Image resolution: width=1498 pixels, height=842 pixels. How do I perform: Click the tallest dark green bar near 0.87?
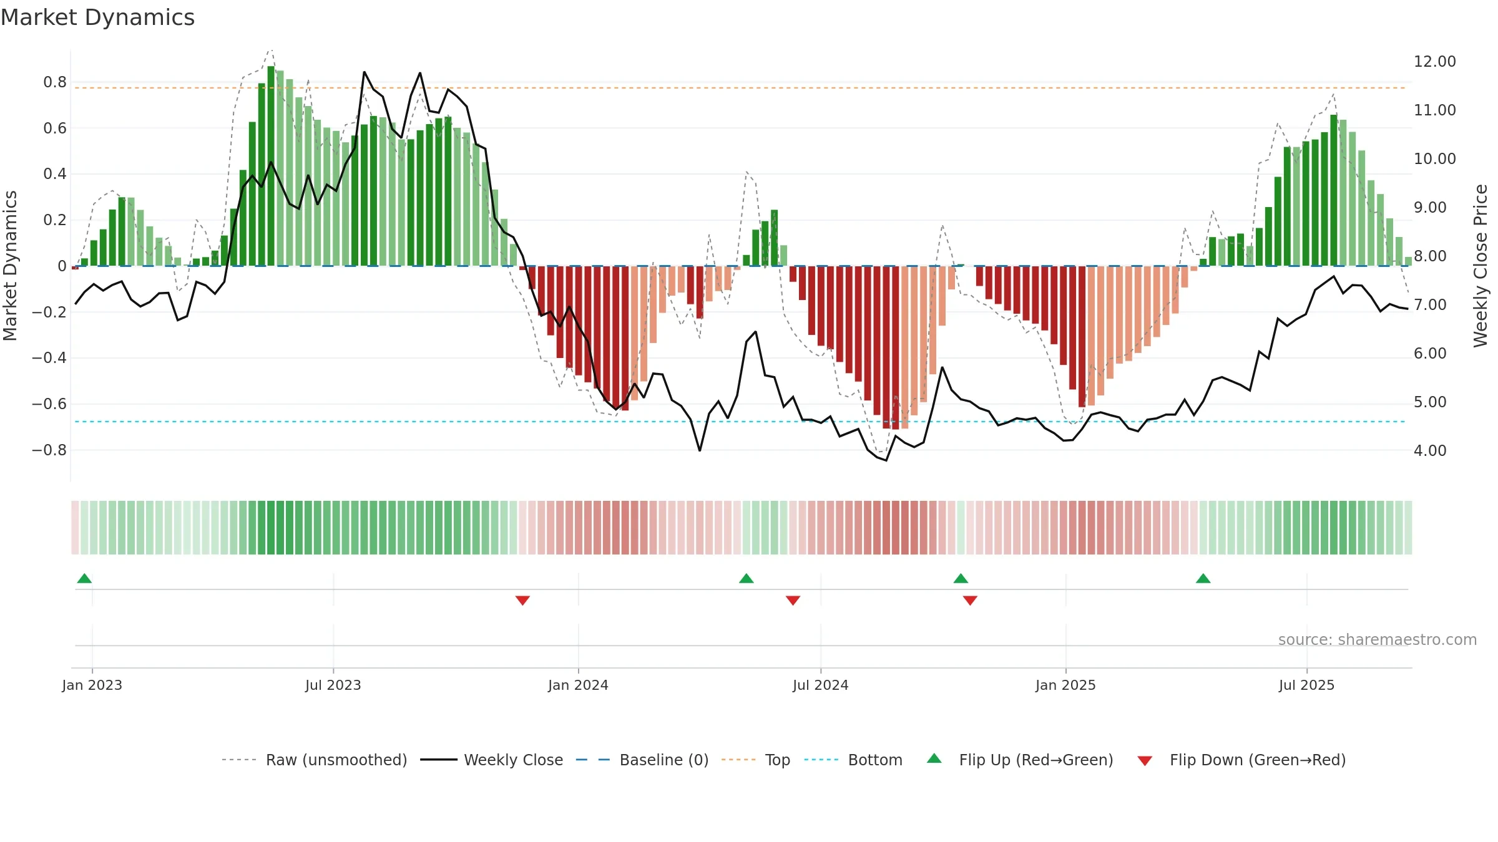point(271,166)
